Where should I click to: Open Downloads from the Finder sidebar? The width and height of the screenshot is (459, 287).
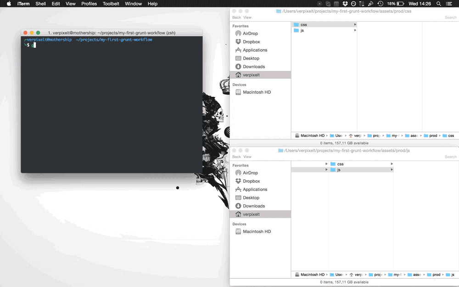254,66
